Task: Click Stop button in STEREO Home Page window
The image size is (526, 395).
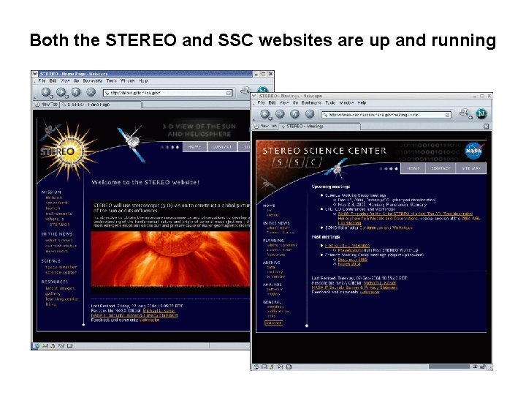Action: pos(91,91)
